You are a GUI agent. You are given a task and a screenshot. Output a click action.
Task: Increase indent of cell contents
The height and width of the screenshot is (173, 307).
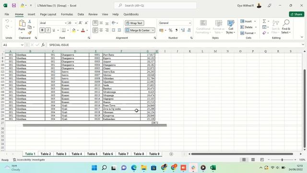pyautogui.click(x=119, y=30)
